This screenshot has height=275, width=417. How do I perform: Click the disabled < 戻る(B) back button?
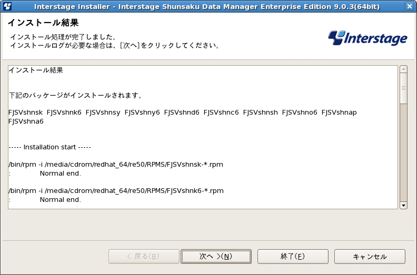(x=144, y=257)
